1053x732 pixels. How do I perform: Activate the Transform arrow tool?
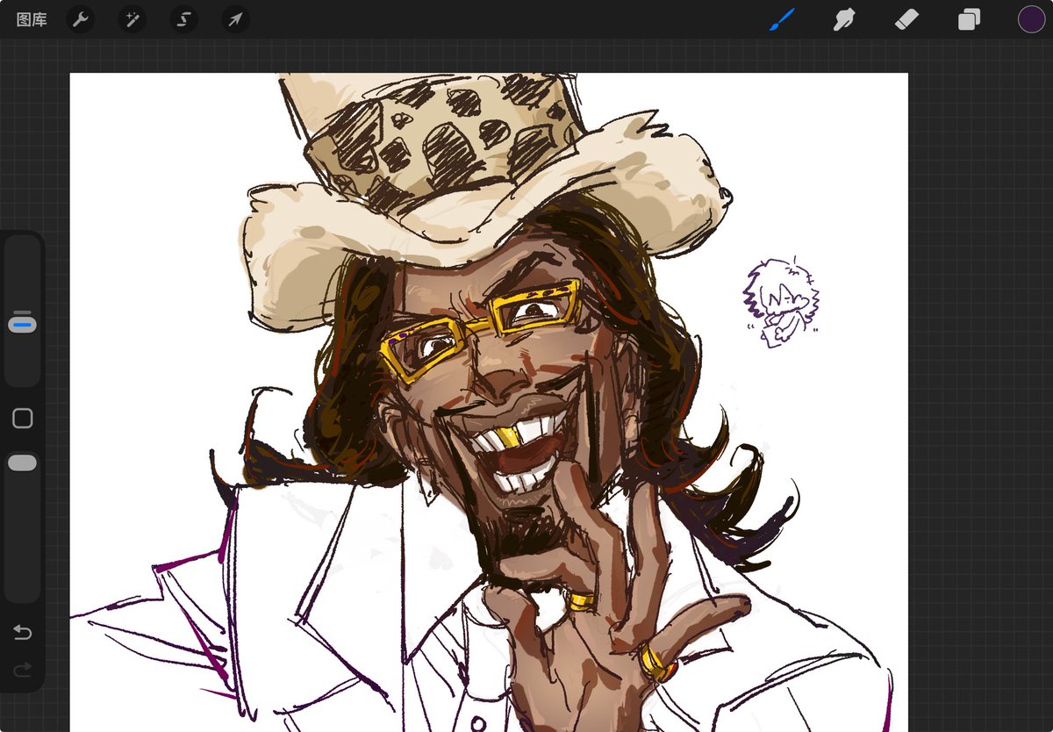click(235, 19)
